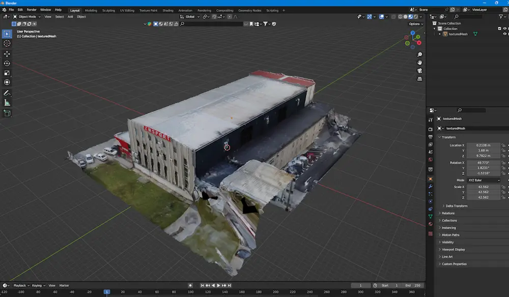This screenshot has width=509, height=297.
Task: Select the Move tool in the toolbar
Action: tap(7, 54)
